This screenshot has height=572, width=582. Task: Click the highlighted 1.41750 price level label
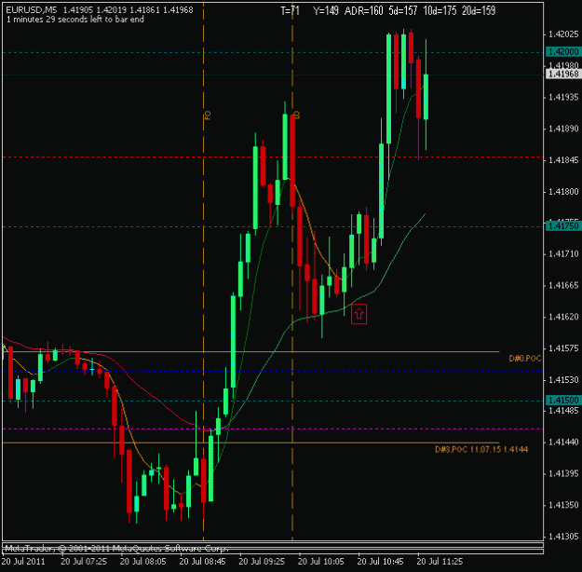click(x=563, y=225)
